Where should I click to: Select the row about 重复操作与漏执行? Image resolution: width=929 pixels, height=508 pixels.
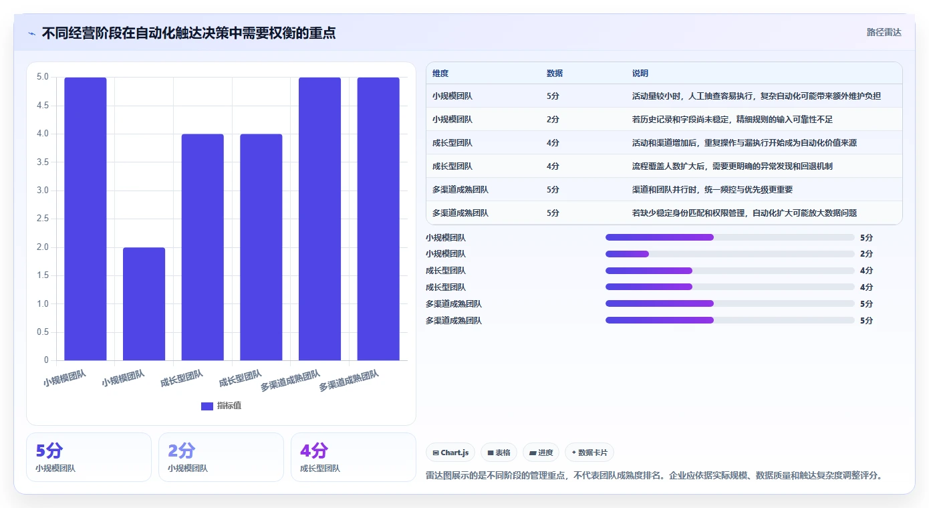pos(664,142)
